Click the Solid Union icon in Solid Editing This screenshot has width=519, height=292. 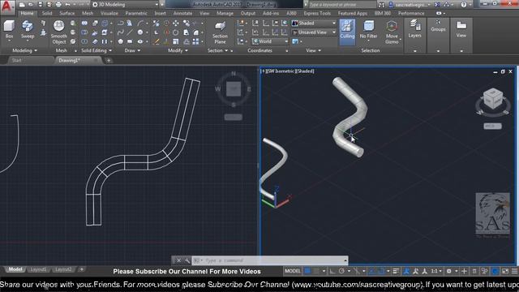(84, 24)
